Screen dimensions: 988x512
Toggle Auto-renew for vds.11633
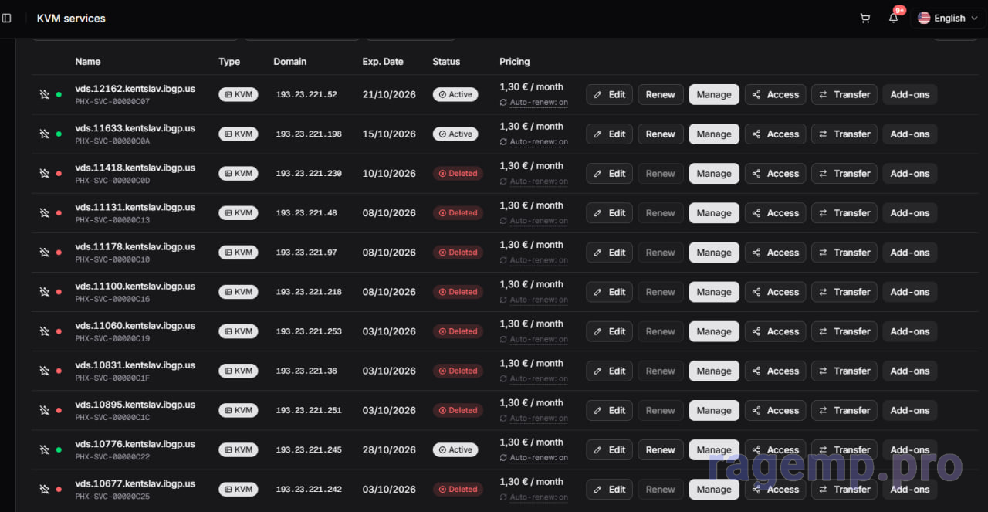[533, 141]
